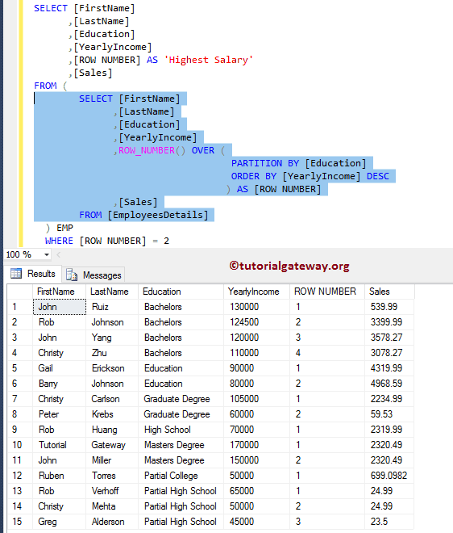The image size is (453, 533).
Task: Click the sales value 699.0982
Action: 389,476
